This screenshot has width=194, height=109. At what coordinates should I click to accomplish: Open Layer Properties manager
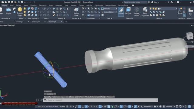pos(145,12)
